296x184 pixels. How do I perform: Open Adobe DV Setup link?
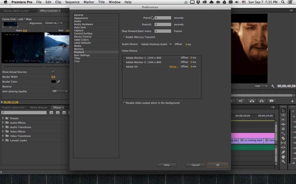(x=174, y=67)
